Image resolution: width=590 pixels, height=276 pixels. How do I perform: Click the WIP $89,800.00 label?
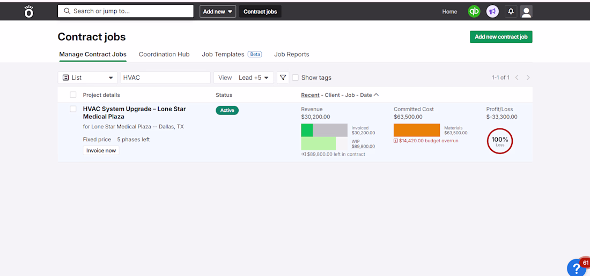tap(363, 144)
